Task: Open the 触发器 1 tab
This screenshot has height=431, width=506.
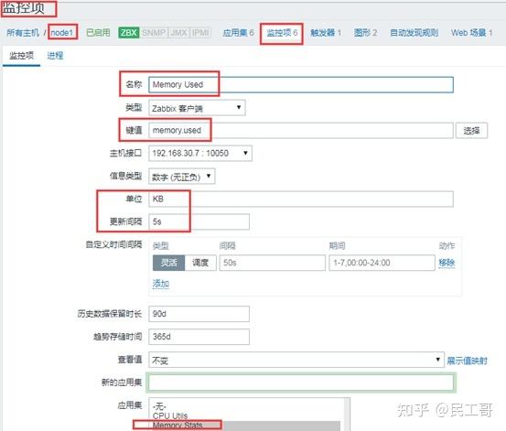Action: point(326,33)
